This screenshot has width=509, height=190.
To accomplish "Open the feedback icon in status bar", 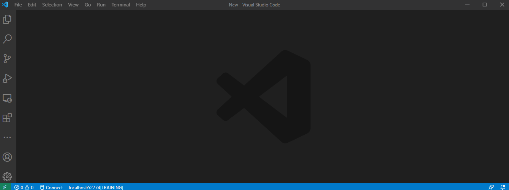I will 492,187.
